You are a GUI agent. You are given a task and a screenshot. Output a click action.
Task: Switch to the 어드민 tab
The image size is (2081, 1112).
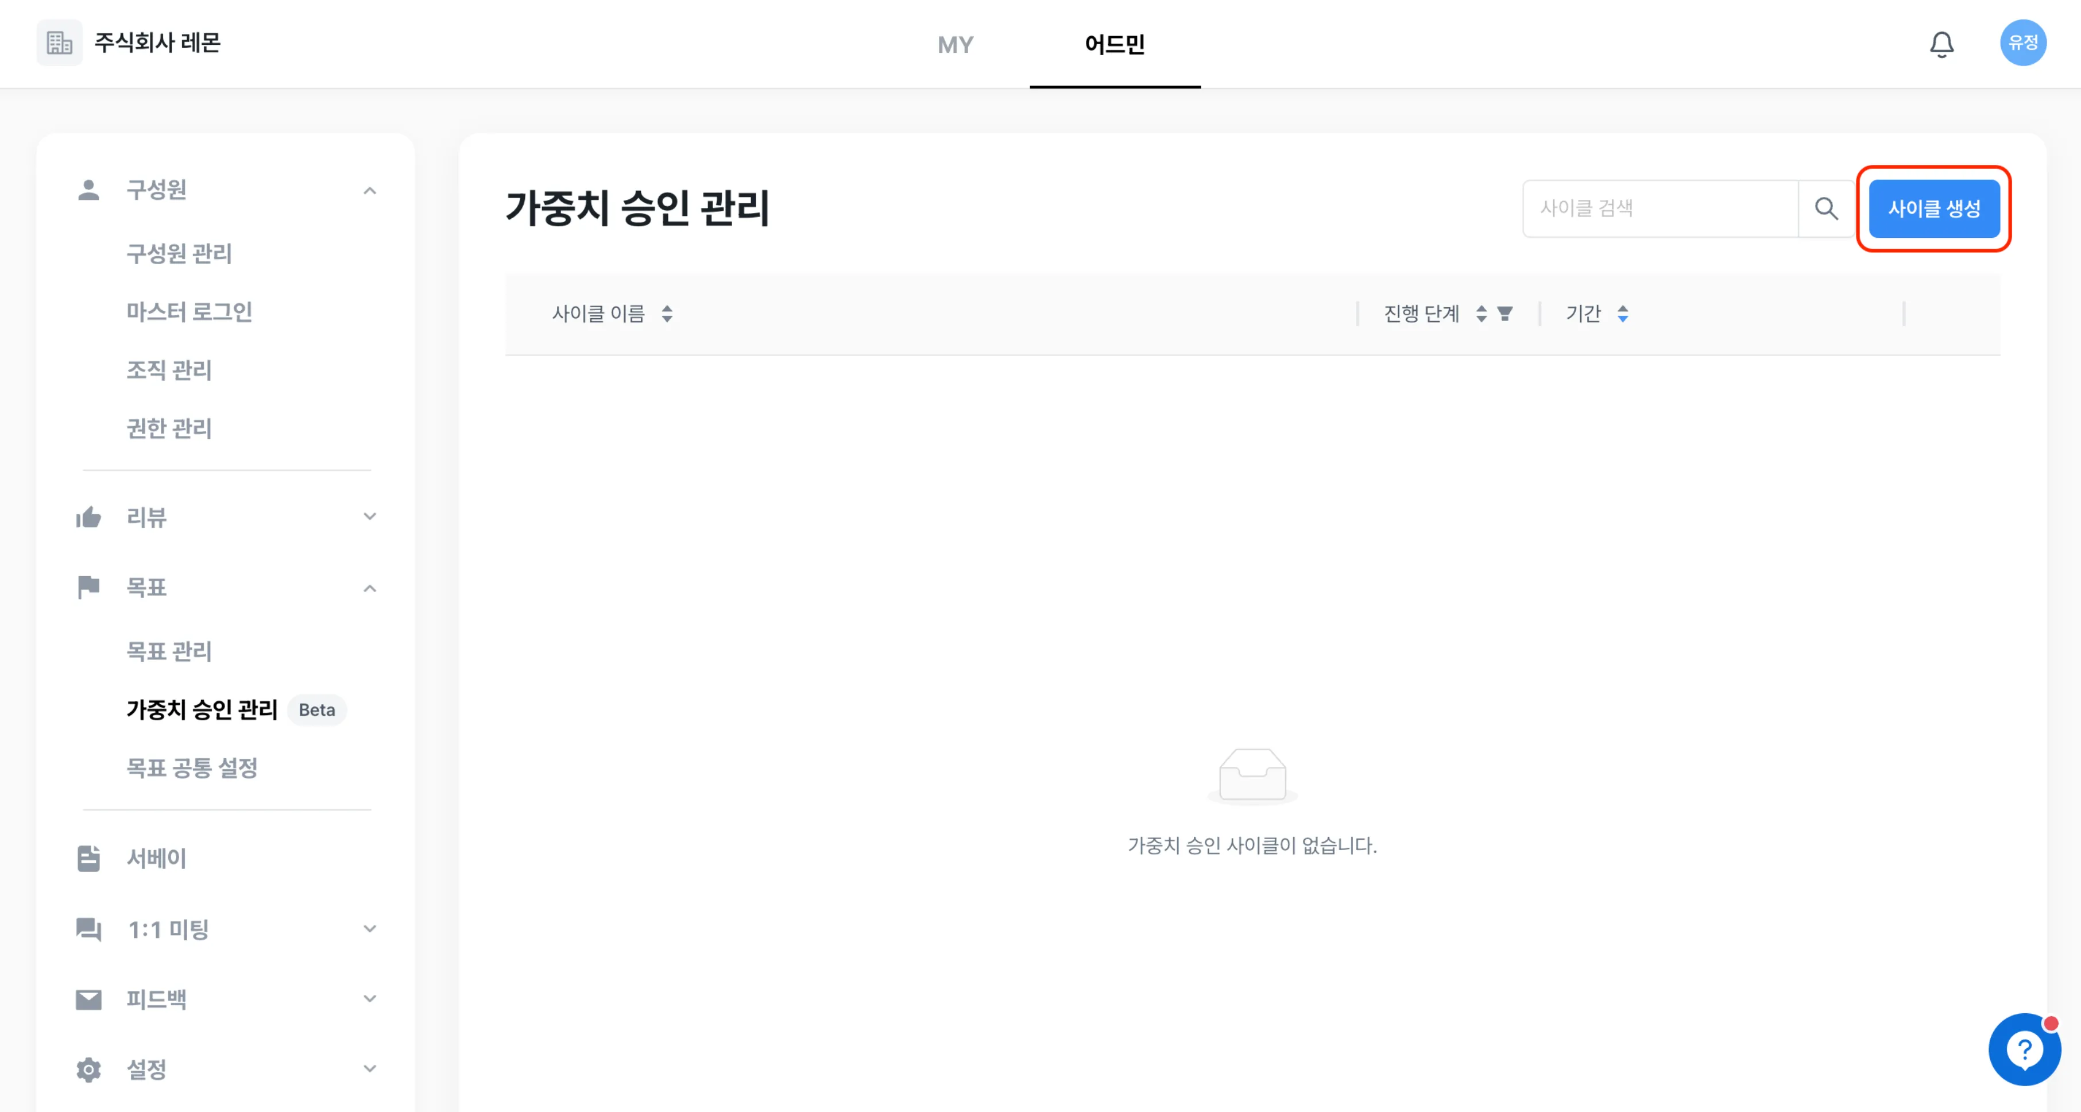(1115, 44)
